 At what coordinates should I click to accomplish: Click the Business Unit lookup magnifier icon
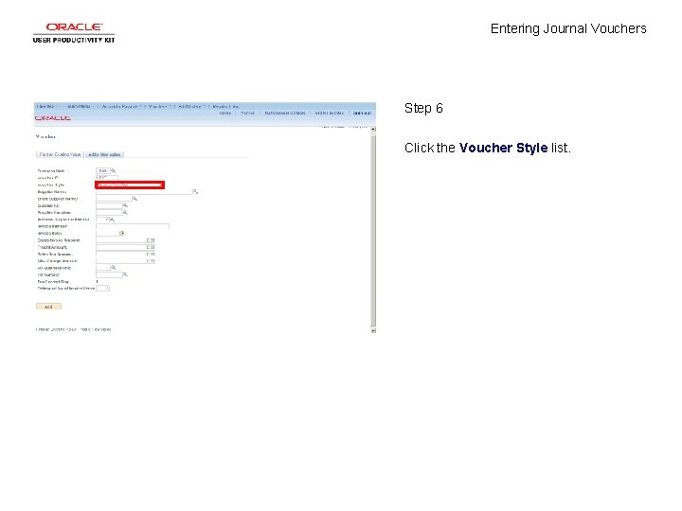(114, 170)
